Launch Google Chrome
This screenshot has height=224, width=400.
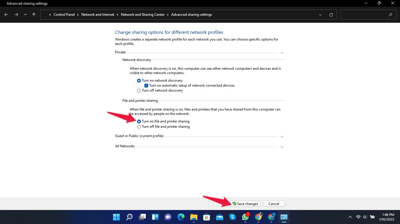coord(259,217)
